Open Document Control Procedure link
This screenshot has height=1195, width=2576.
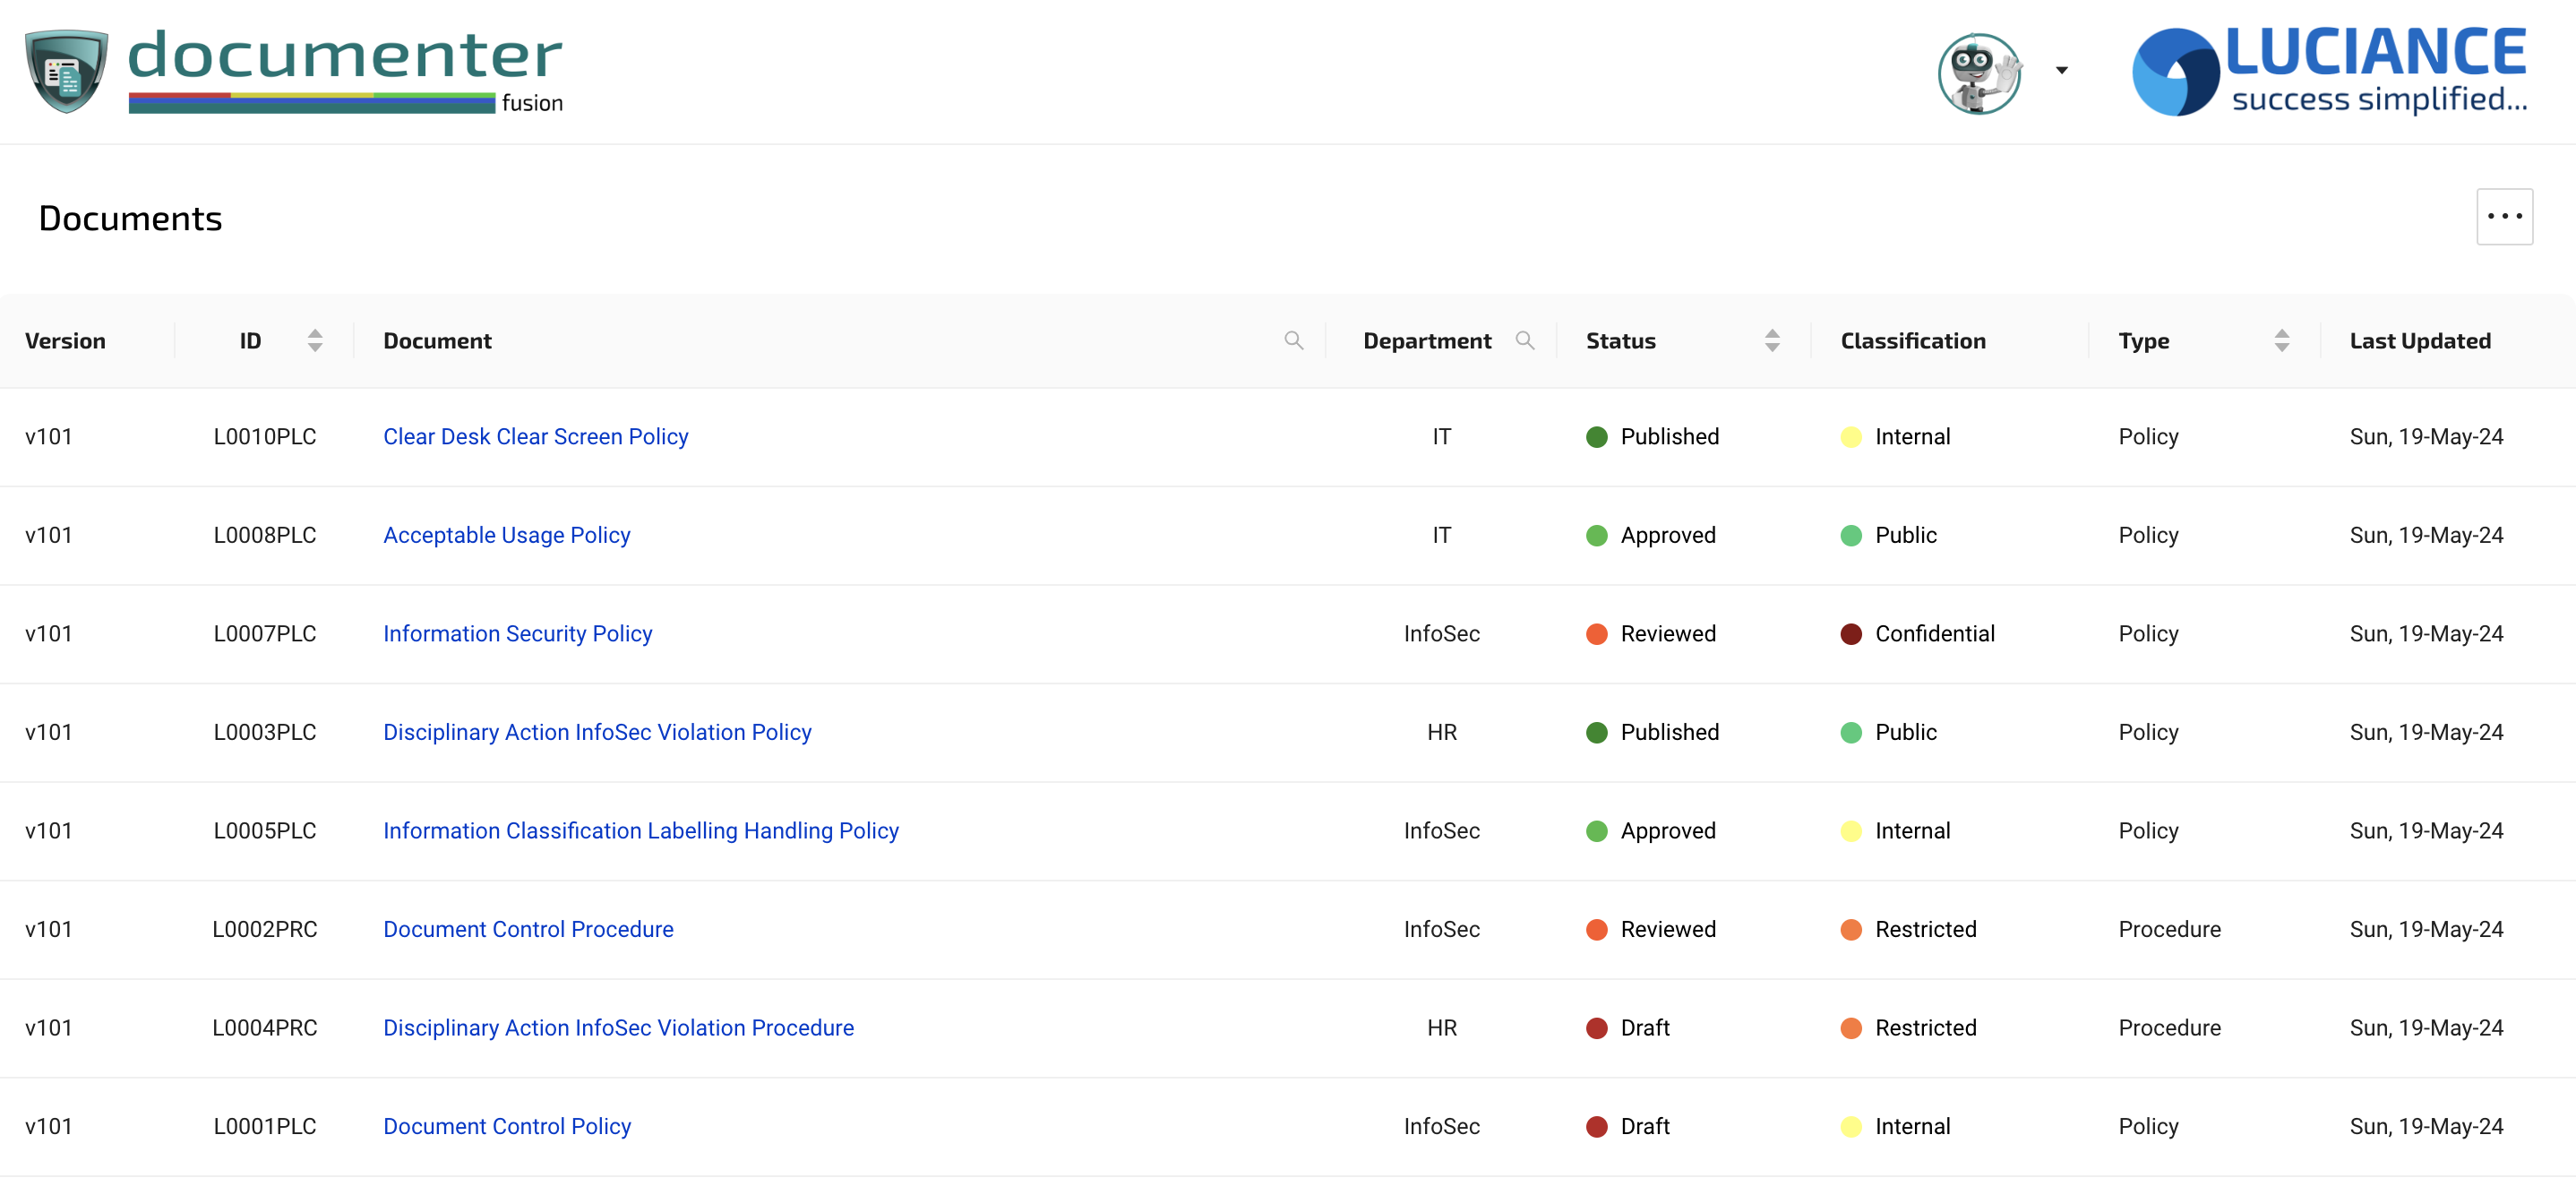tap(528, 929)
